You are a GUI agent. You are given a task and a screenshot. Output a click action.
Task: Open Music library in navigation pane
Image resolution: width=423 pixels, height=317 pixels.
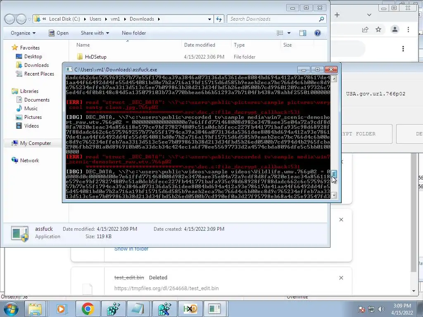[x=31, y=109]
